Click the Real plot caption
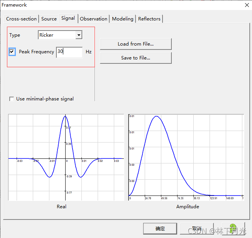 [x=61, y=207]
